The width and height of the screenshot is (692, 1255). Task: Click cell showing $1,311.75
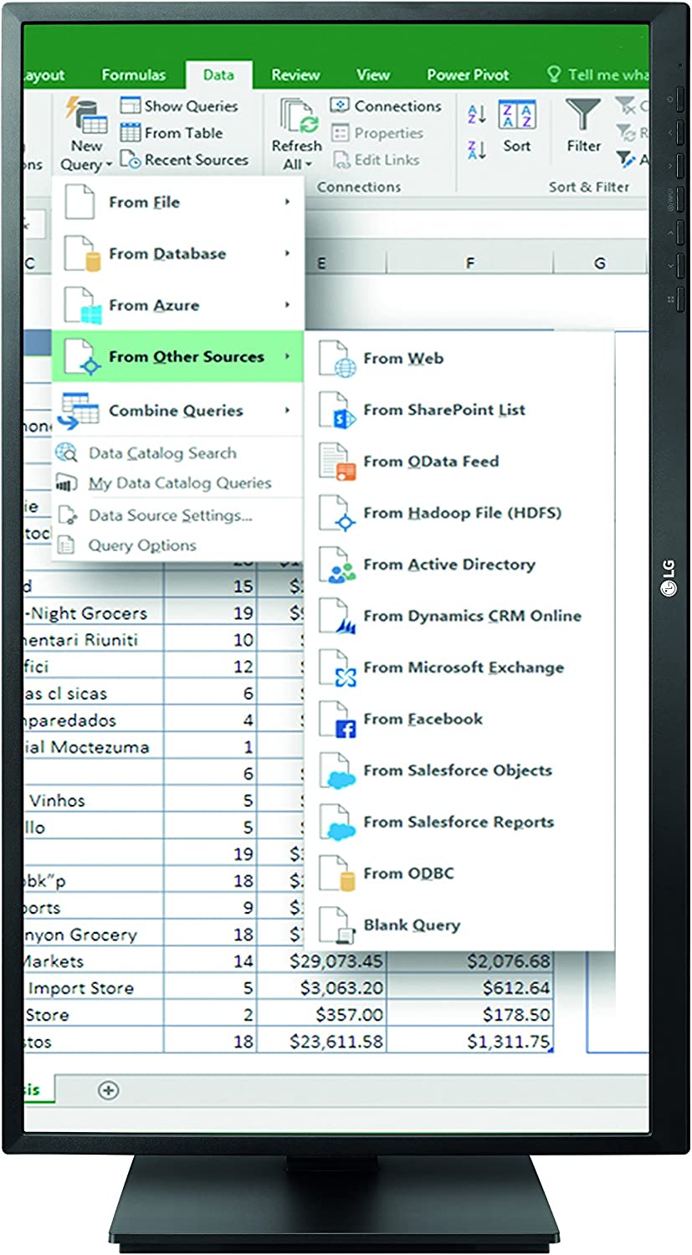tap(470, 1042)
